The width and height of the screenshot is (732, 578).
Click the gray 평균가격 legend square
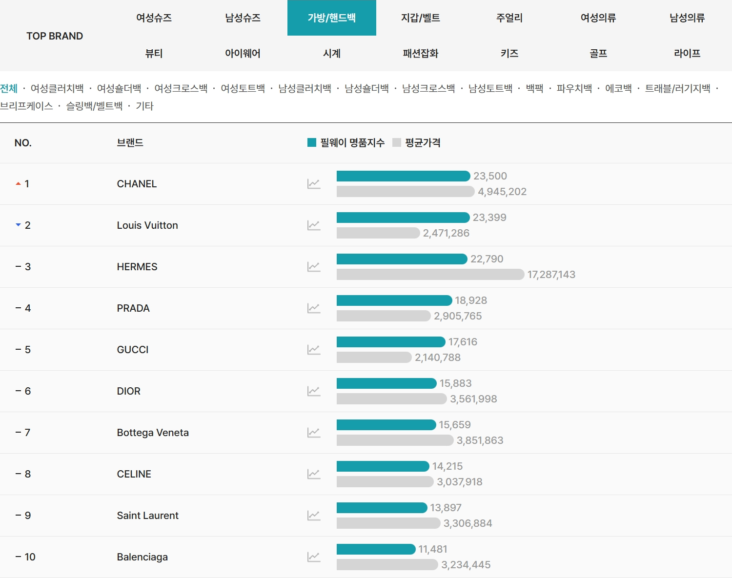coord(397,142)
